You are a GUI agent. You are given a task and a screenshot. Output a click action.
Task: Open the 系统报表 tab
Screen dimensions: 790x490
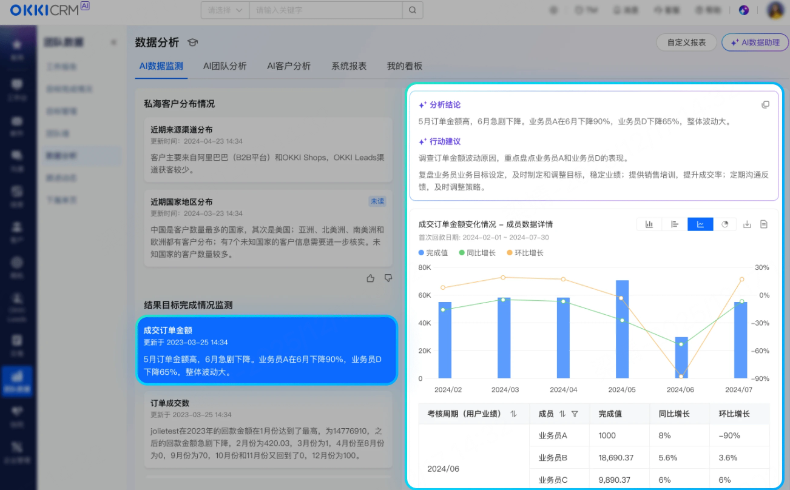(349, 66)
